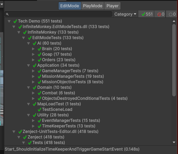178x154 pixels.
Task: Click the vertical scrollbar thumb
Action: click(174, 60)
